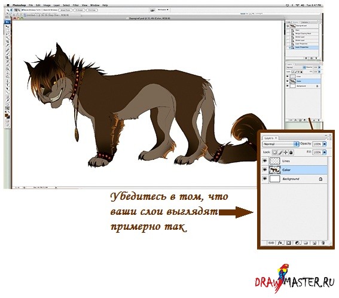339x298 pixels.
Task: Toggle Lock position icon in enlarged Layers panel
Action: point(286,153)
